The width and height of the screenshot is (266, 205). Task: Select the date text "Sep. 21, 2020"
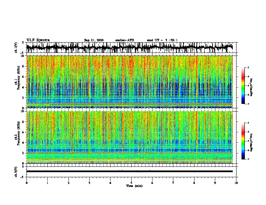[94, 40]
